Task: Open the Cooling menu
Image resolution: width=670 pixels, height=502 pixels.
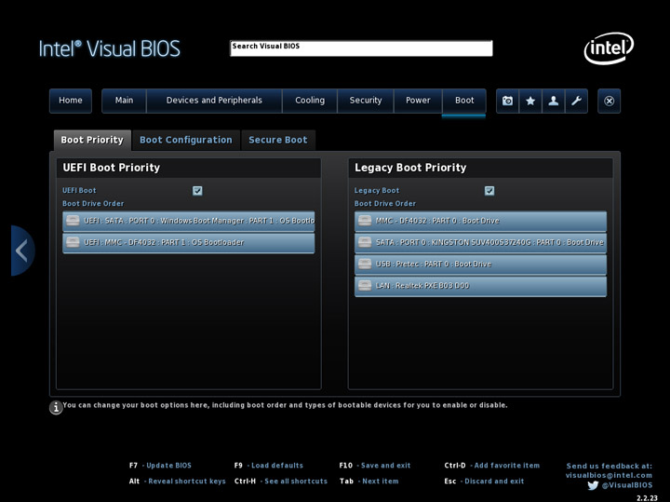Action: [x=310, y=101]
